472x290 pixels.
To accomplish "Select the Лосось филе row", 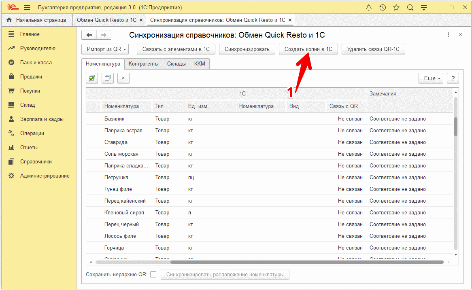I will (270, 236).
